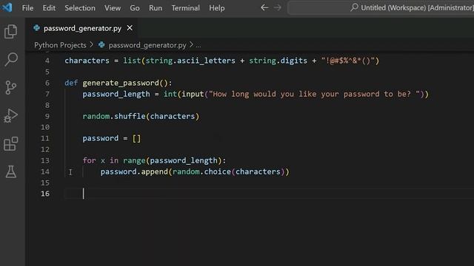The height and width of the screenshot is (266, 474).
Task: Click 'string.ascii_letters' on line 4
Action: pos(190,61)
